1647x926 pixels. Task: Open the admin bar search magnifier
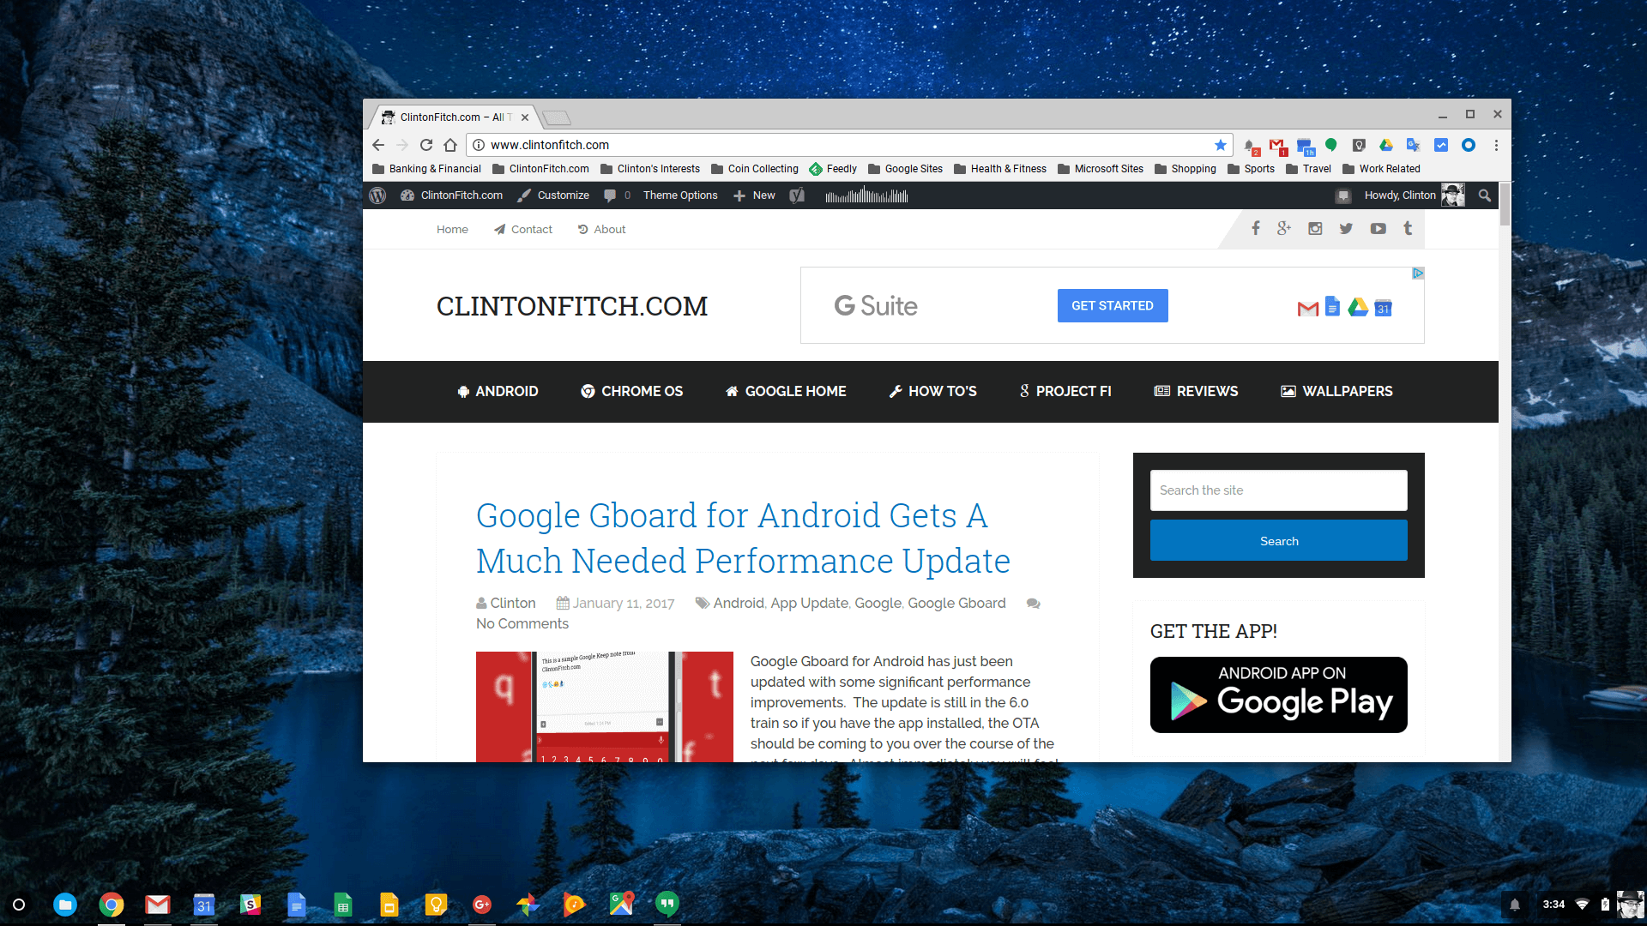click(1485, 195)
